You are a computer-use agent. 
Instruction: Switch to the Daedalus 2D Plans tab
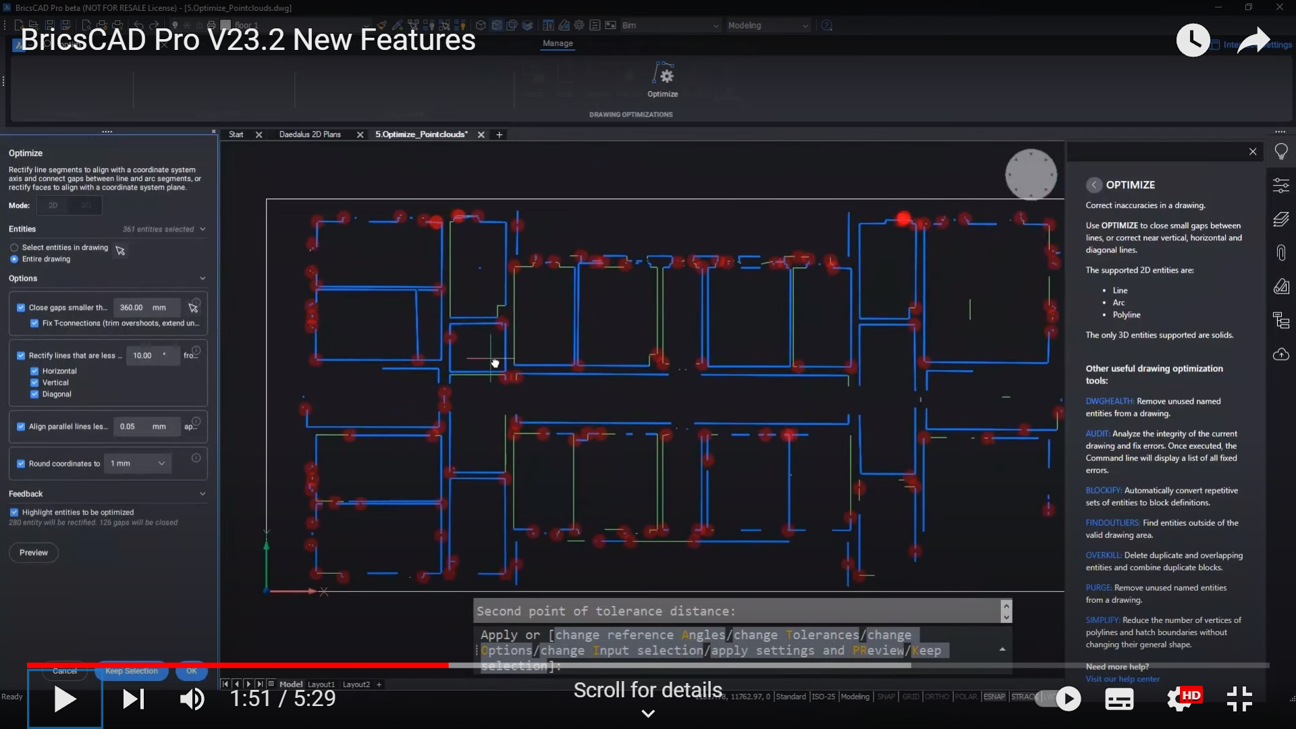click(x=309, y=134)
